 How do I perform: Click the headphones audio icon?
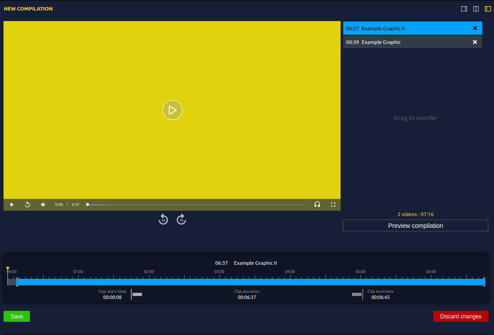[x=317, y=205]
